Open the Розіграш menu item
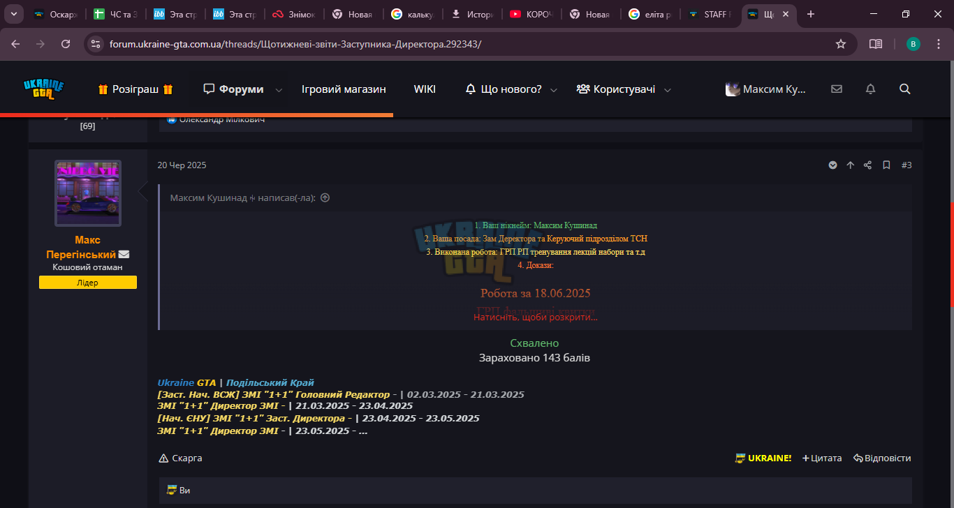This screenshot has height=508, width=954. [135, 89]
